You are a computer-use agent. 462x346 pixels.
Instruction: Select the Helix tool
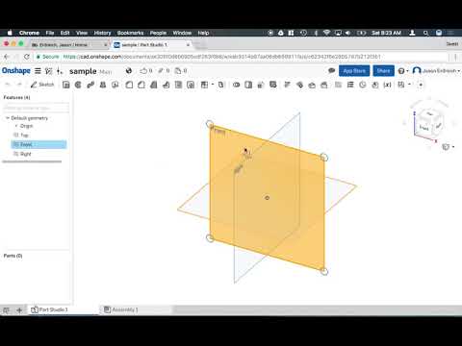pyautogui.click(x=363, y=85)
